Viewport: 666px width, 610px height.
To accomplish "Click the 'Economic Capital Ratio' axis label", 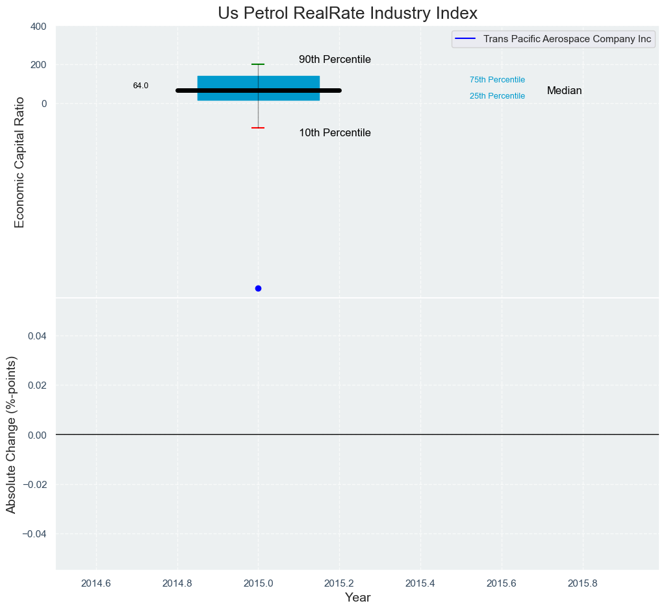I will click(x=19, y=162).
